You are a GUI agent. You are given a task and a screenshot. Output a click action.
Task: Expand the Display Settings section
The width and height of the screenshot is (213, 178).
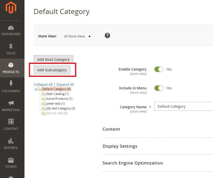(120, 146)
